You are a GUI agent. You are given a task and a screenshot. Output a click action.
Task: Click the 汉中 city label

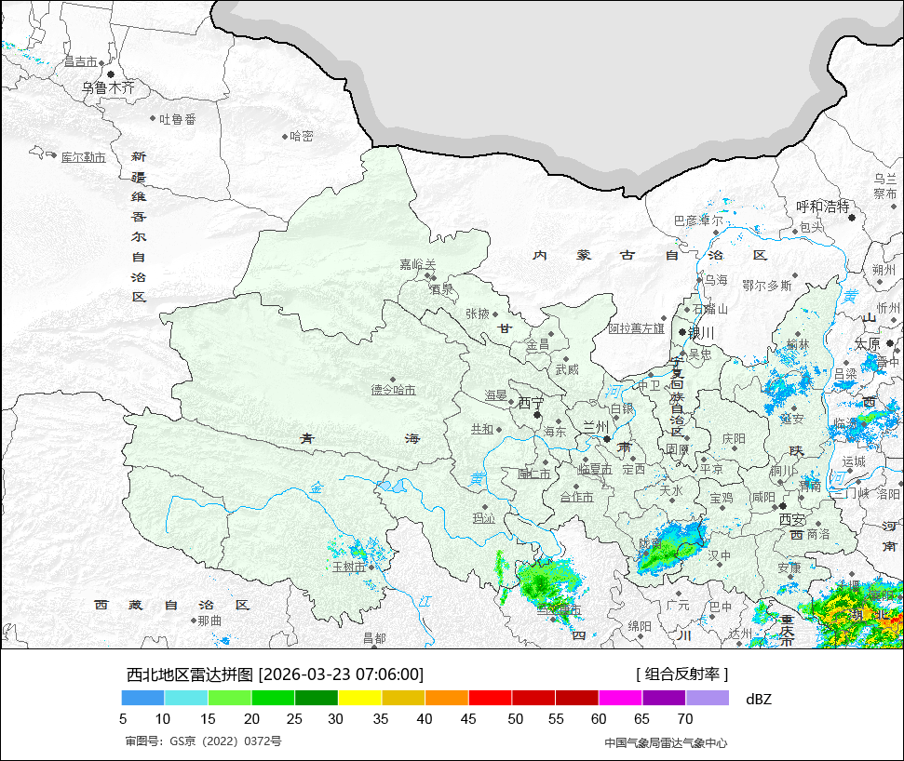pyautogui.click(x=720, y=555)
